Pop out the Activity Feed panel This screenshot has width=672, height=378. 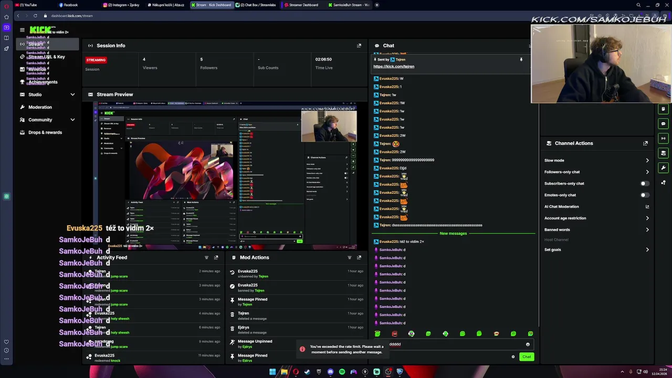[x=216, y=258]
